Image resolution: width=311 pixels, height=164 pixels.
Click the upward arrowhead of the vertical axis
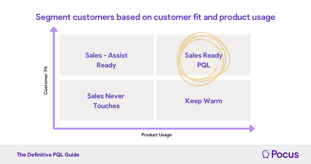(x=54, y=29)
